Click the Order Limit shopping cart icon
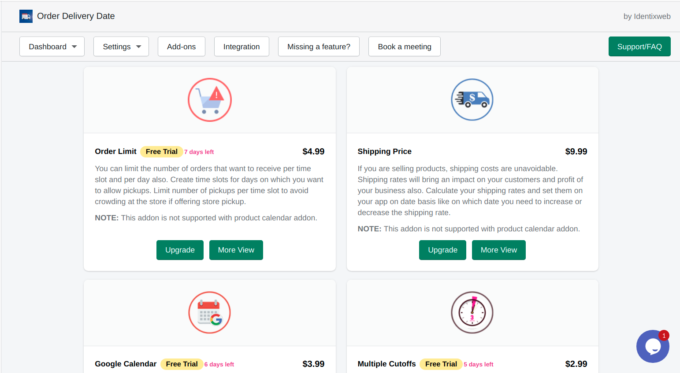Screen dimensions: 680x373 pyautogui.click(x=210, y=100)
